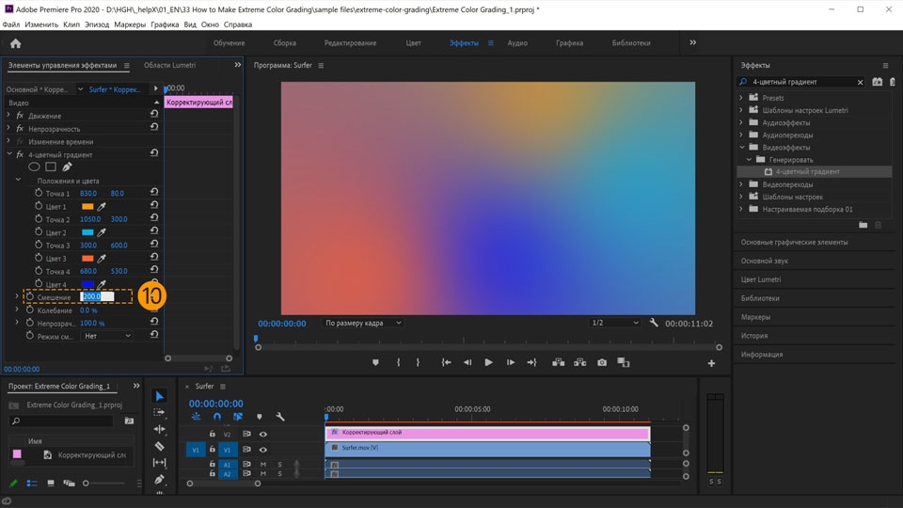Toggle animation stopwatch for Колебание
This screenshot has height=508, width=903.
(x=30, y=310)
